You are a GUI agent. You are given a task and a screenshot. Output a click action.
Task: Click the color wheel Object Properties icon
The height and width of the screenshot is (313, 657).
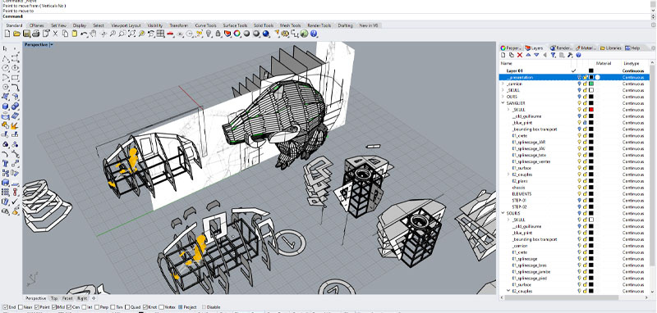pyautogui.click(x=237, y=34)
